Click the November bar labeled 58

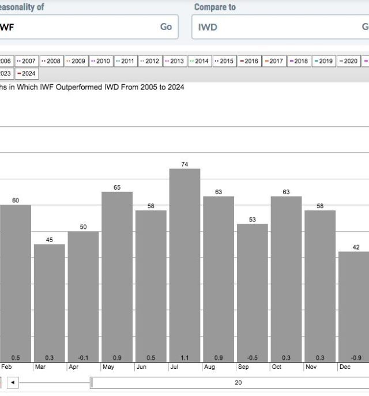point(320,286)
